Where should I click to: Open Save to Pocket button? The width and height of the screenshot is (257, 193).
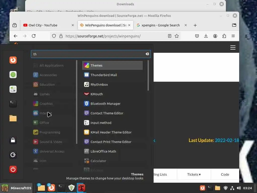[197, 36]
